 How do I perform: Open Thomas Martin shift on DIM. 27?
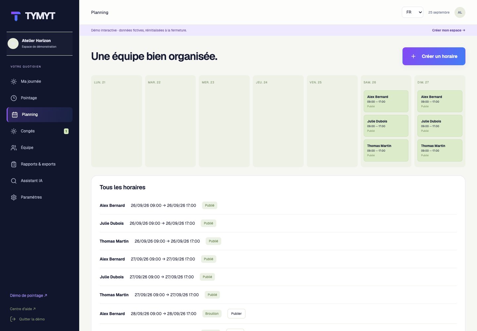440,150
